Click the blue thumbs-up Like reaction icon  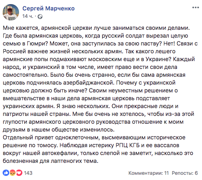pos(6,173)
